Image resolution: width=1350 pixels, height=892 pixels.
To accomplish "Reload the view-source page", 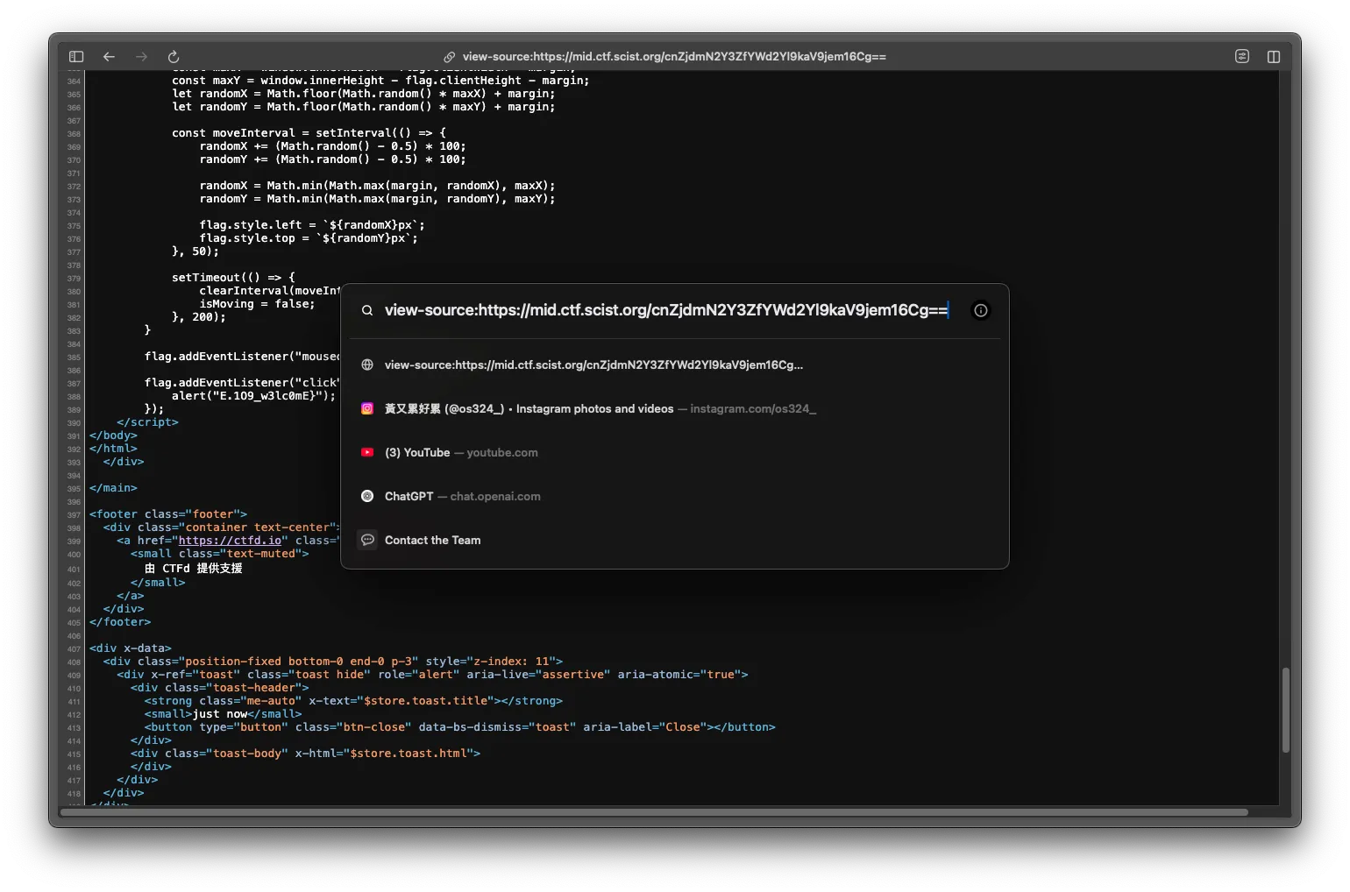I will coord(174,57).
